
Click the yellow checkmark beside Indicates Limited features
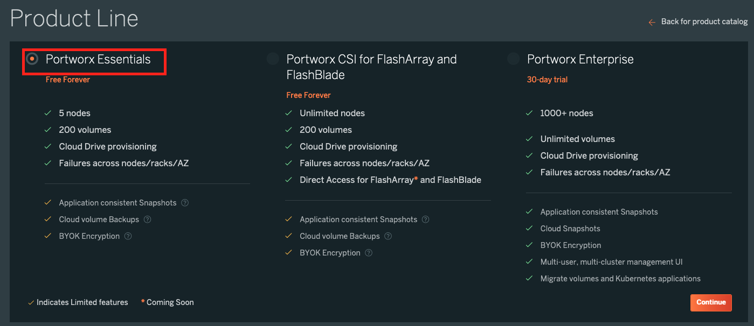coord(31,303)
